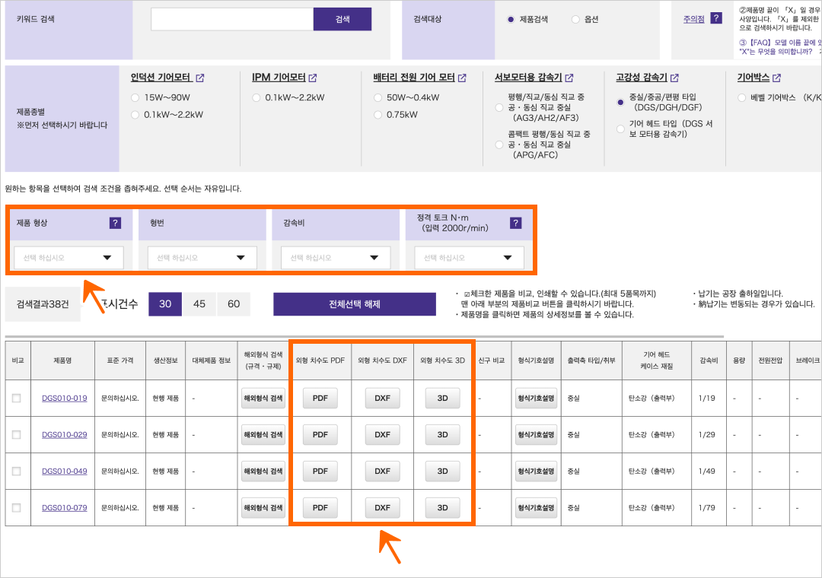Image resolution: width=822 pixels, height=578 pixels.
Task: Open product link DGS010-049
Action: click(x=64, y=472)
